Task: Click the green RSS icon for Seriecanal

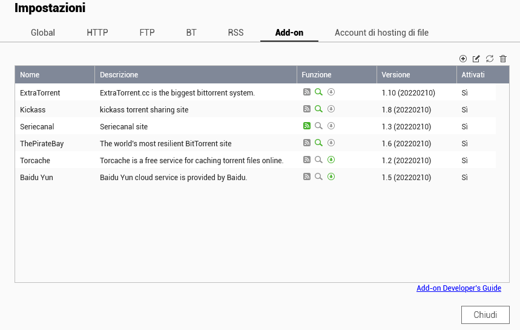Action: tap(307, 126)
